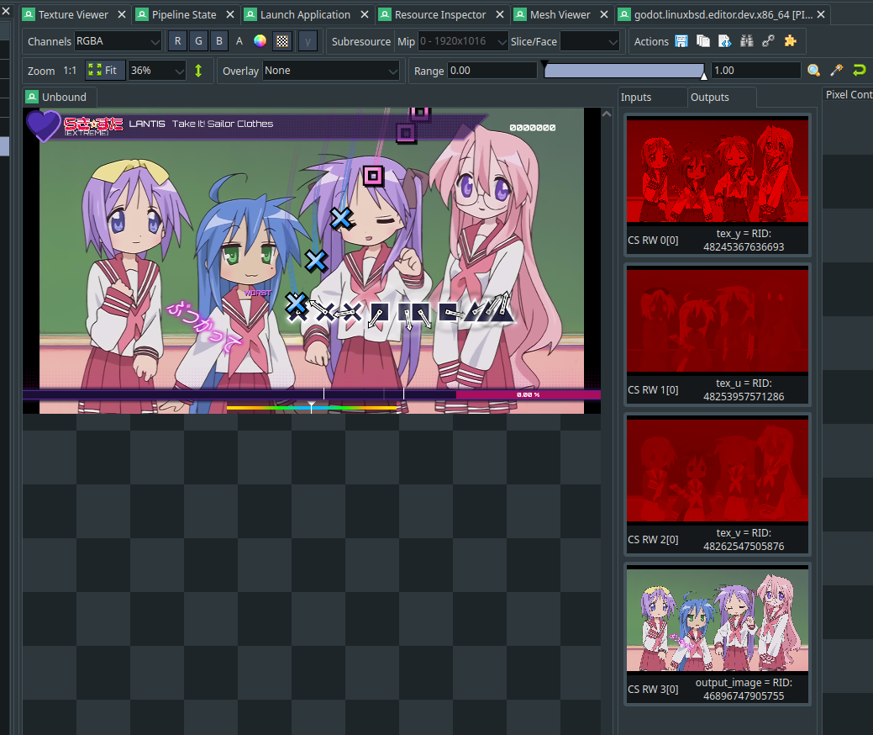The image size is (873, 735).
Task: Close the Resource Inspector tab
Action: (500, 14)
